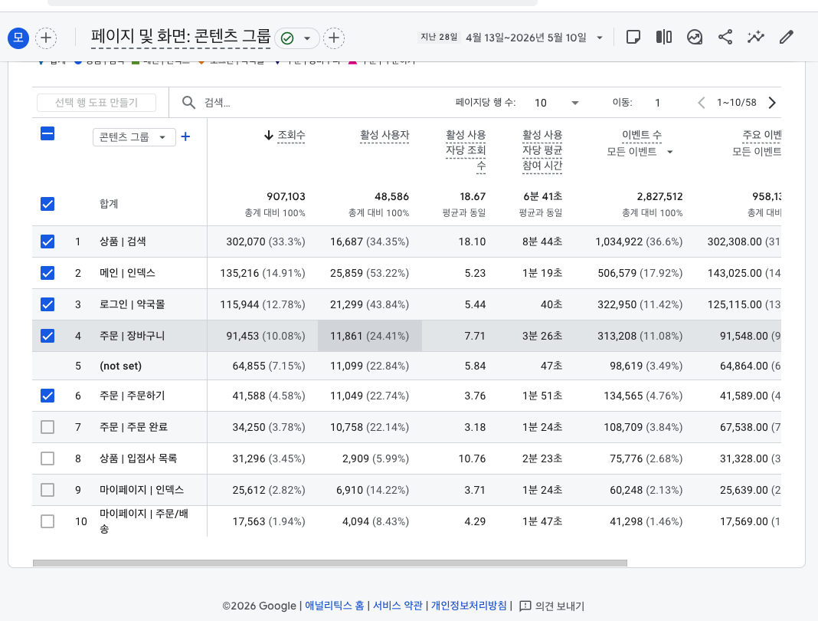This screenshot has width=818, height=621.
Task: Sort by the '조회수' column header
Action: (291, 135)
